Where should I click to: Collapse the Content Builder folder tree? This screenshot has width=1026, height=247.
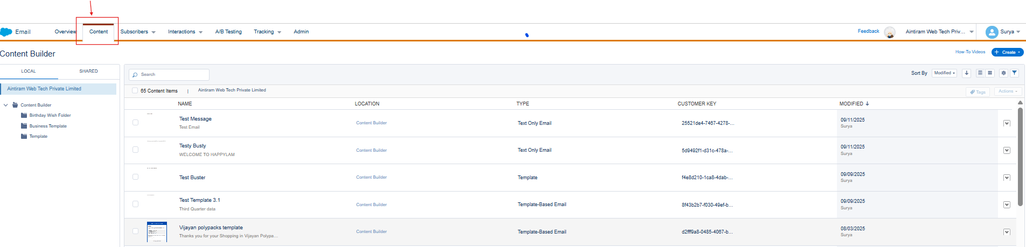(x=6, y=105)
